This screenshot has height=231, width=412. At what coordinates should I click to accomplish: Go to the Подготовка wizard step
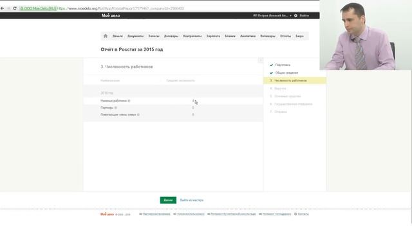point(283,65)
